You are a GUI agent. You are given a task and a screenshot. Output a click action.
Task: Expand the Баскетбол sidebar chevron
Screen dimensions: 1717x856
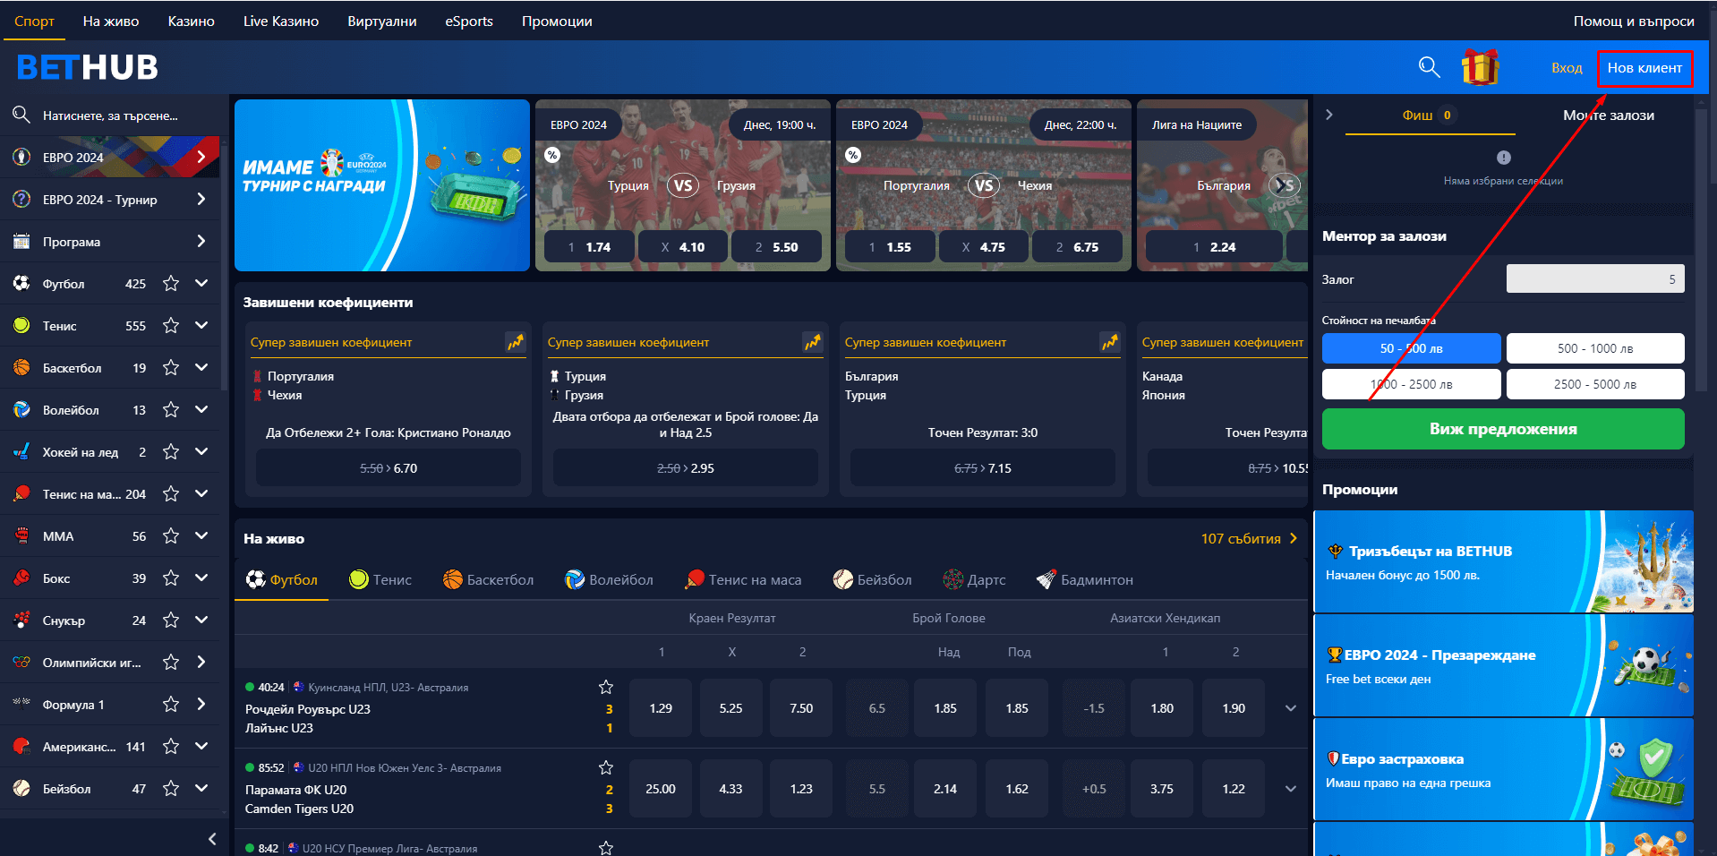[201, 367]
